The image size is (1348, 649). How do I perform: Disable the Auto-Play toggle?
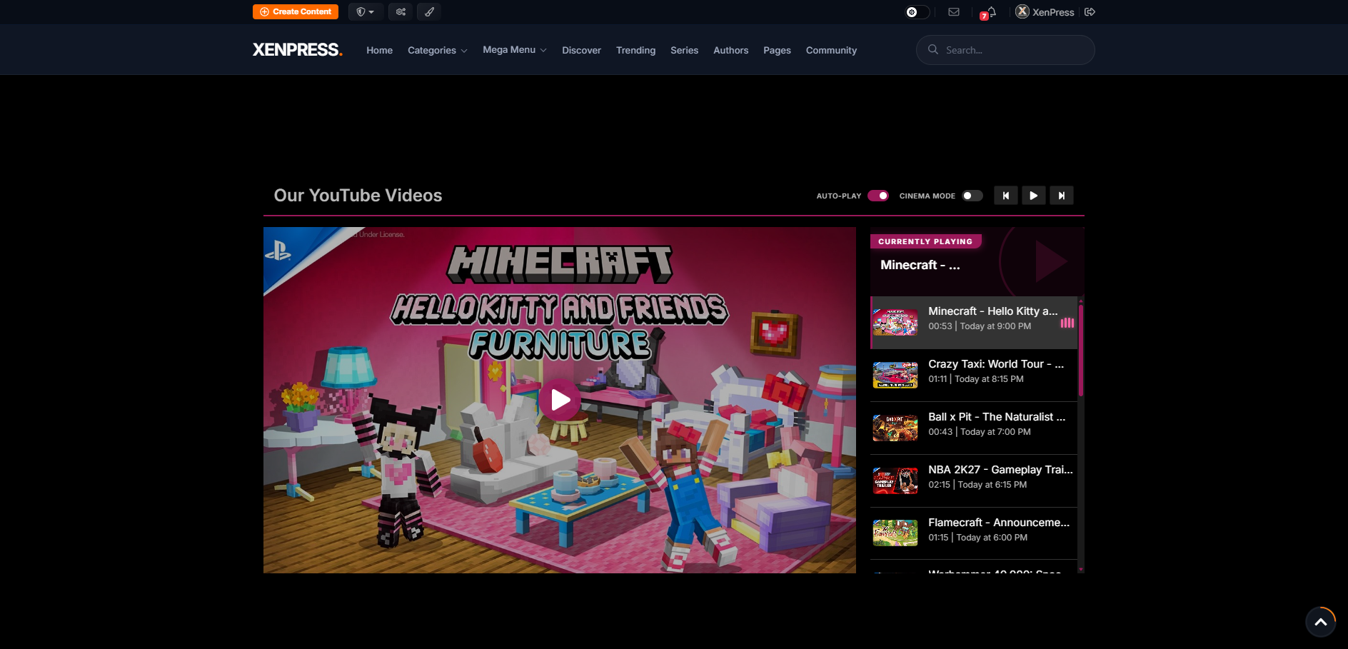click(x=878, y=196)
